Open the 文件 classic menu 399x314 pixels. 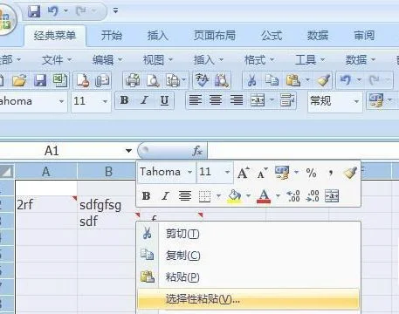(x=57, y=60)
